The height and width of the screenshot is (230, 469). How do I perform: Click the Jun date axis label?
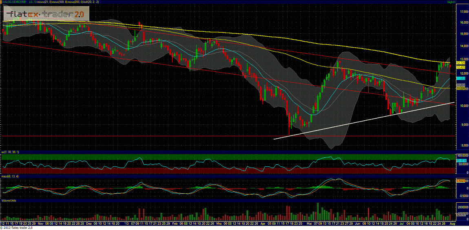click(358, 223)
